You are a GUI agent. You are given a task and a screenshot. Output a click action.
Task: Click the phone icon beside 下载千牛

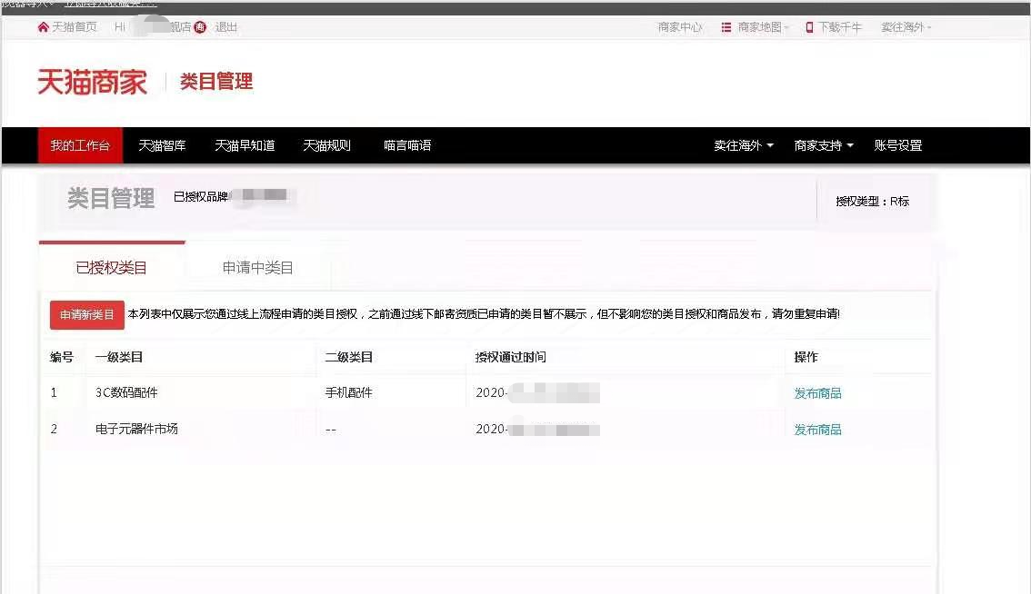pyautogui.click(x=809, y=27)
